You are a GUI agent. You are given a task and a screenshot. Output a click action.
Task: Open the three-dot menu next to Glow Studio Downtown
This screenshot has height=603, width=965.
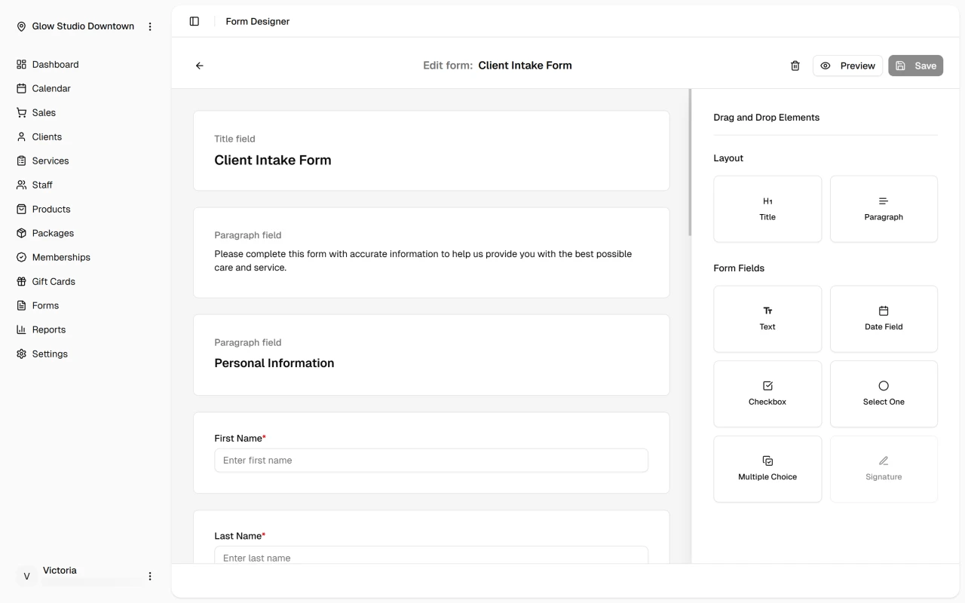point(150,26)
